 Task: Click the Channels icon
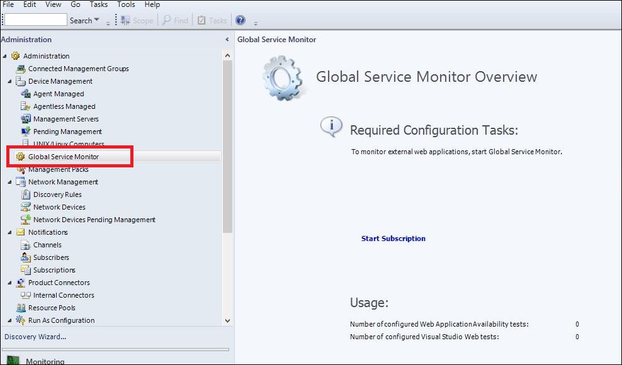(25, 245)
